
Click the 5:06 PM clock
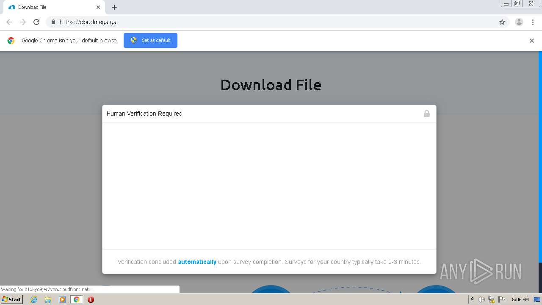pyautogui.click(x=520, y=299)
